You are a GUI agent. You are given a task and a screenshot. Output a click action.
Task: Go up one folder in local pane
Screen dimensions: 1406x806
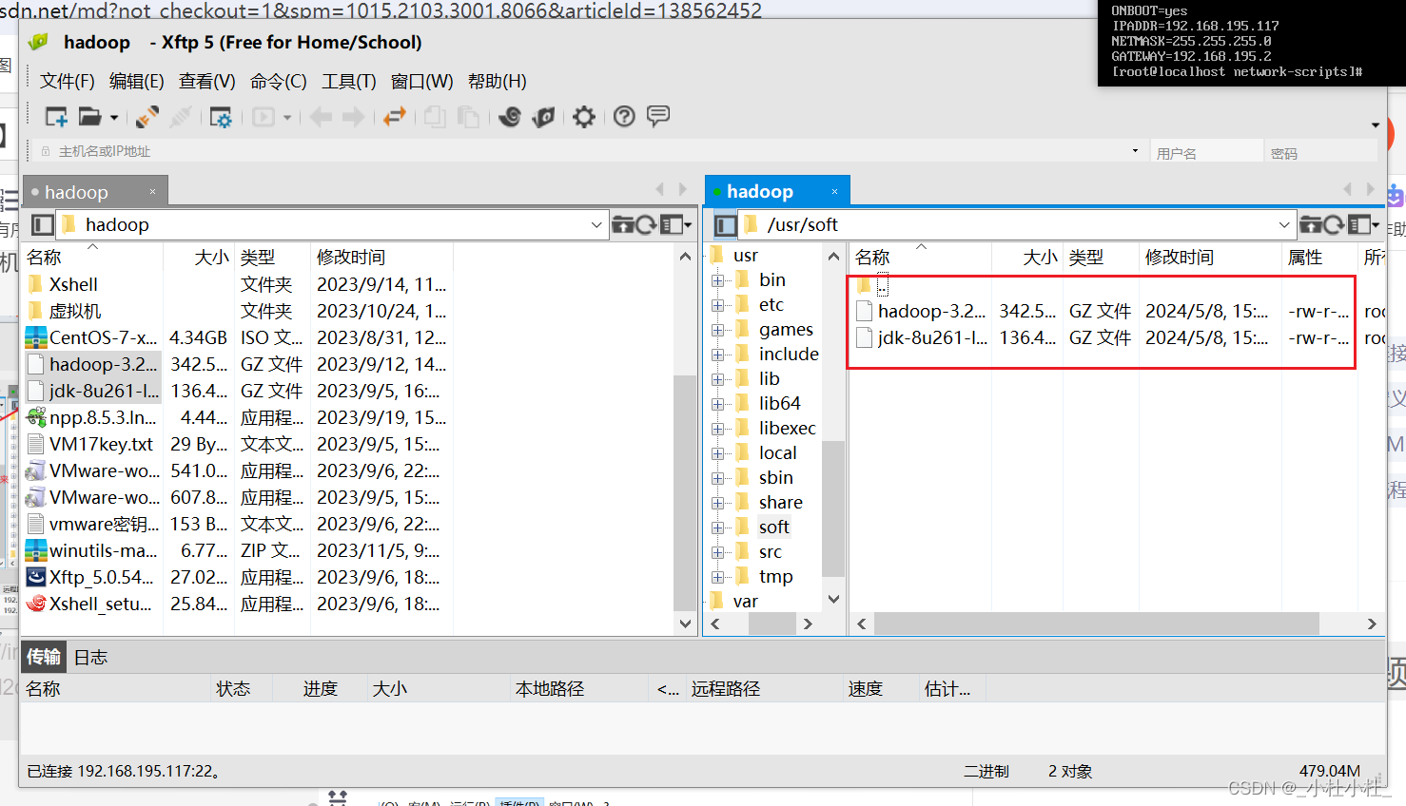(x=623, y=225)
